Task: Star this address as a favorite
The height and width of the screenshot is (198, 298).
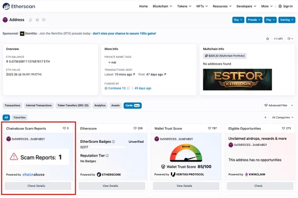Action: [x=268, y=39]
